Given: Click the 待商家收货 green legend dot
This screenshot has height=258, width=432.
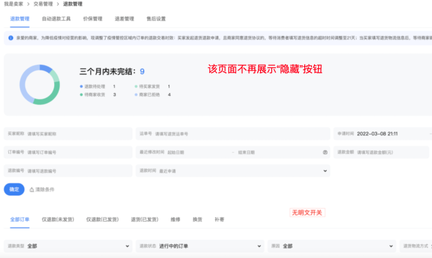Looking at the screenshot, I should coord(81,95).
